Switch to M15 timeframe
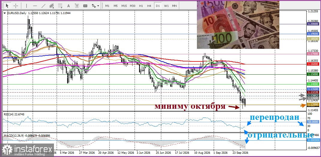Viewport: 321px width, 157px height. (x=124, y=6)
